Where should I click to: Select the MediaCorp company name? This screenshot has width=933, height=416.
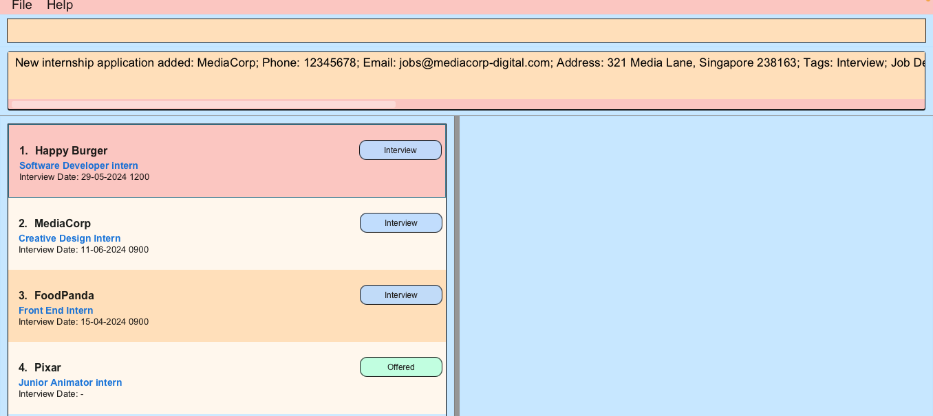click(63, 223)
